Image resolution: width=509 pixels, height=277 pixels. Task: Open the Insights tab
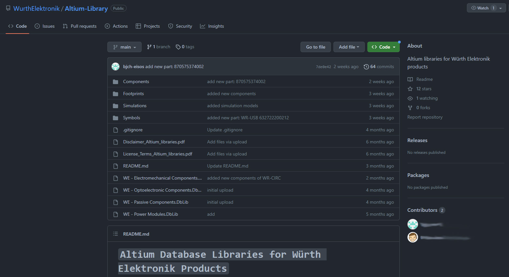[x=212, y=26]
